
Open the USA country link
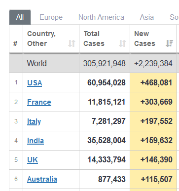[35, 83]
